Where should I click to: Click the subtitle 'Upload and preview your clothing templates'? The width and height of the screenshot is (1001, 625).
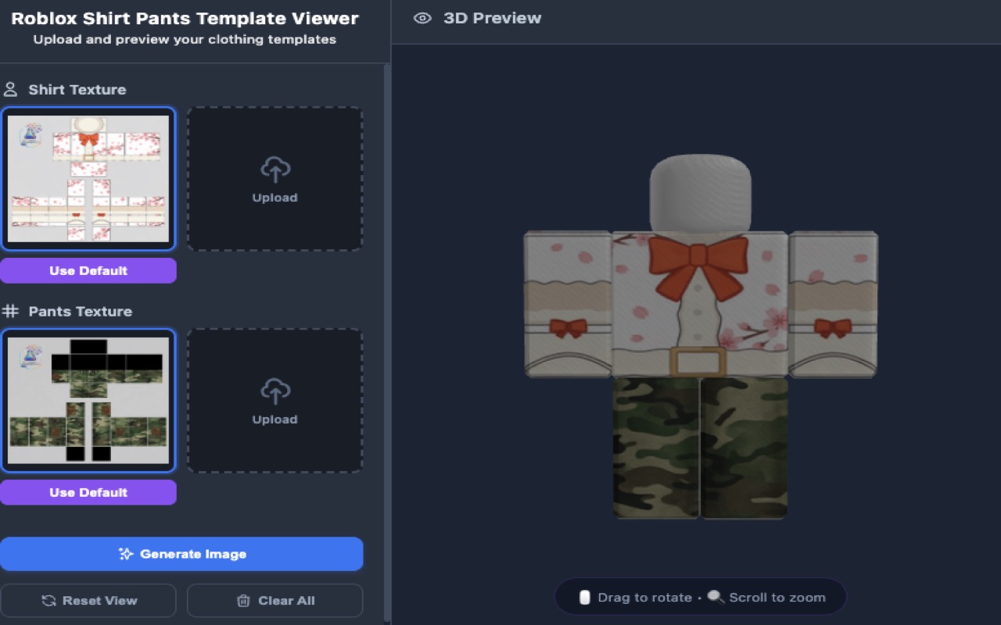point(185,40)
